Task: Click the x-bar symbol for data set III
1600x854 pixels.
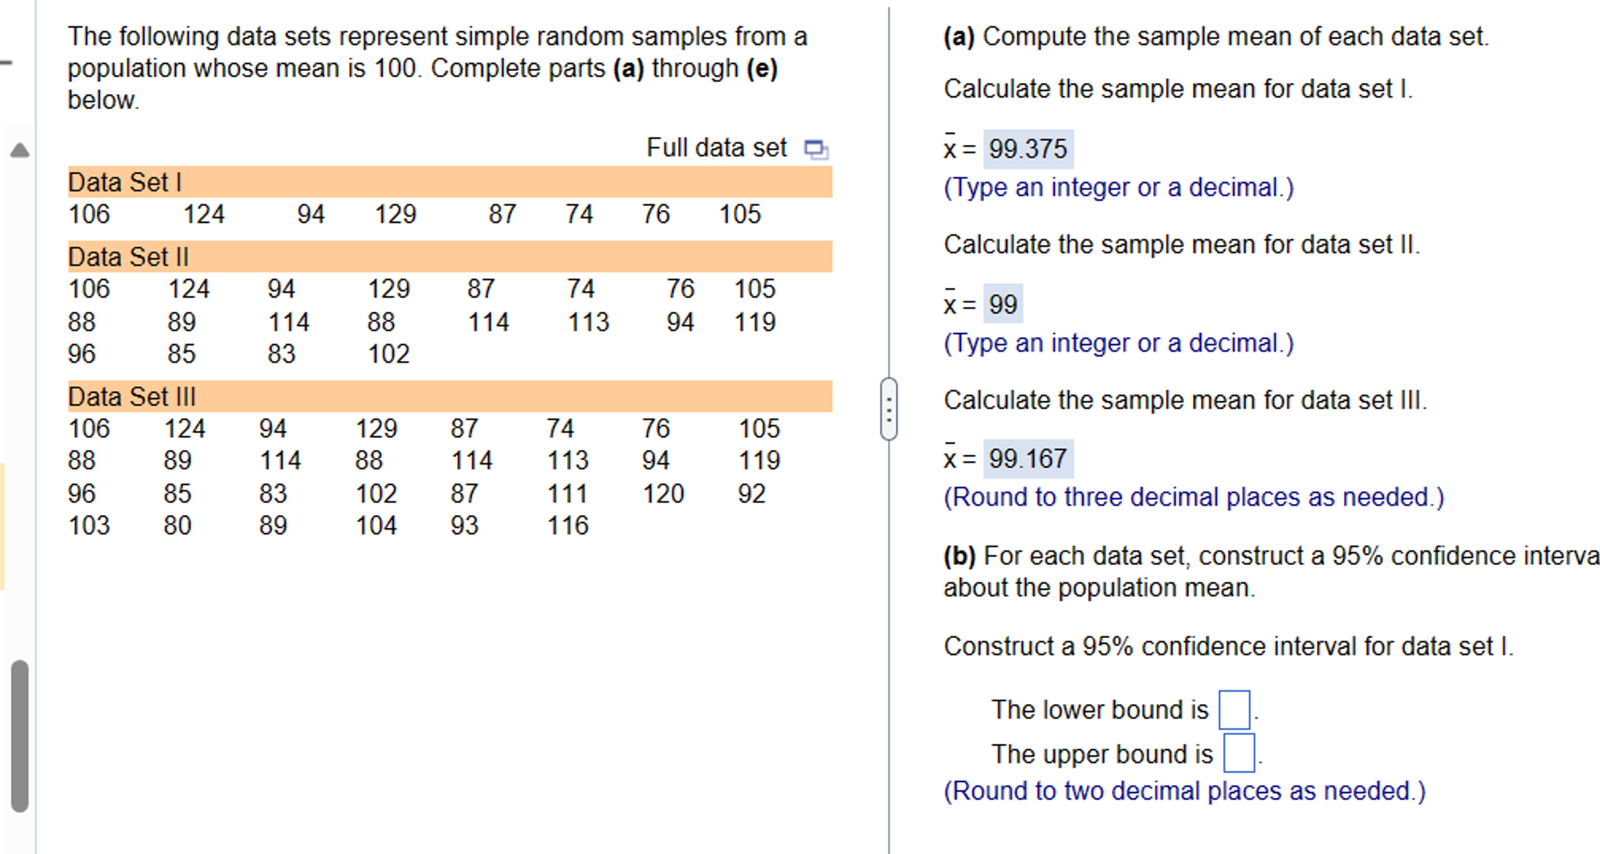Action: (x=951, y=458)
